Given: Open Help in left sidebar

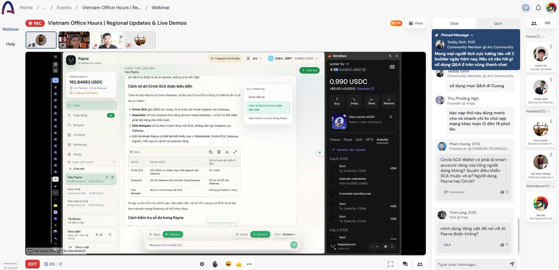Looking at the screenshot, I should 10,44.
